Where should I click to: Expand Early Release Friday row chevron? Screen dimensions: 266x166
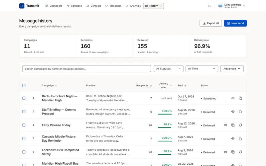[x=34, y=125]
